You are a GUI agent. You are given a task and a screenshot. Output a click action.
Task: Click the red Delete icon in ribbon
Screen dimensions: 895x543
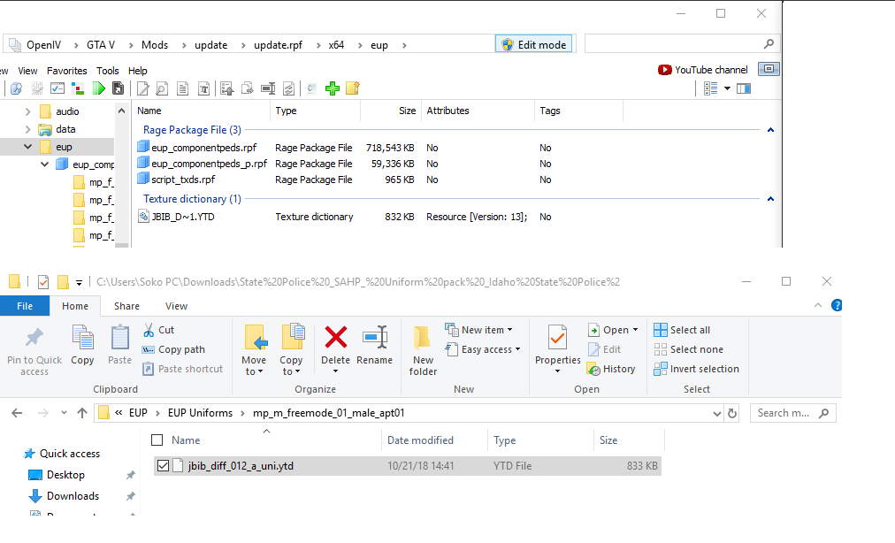pos(336,337)
